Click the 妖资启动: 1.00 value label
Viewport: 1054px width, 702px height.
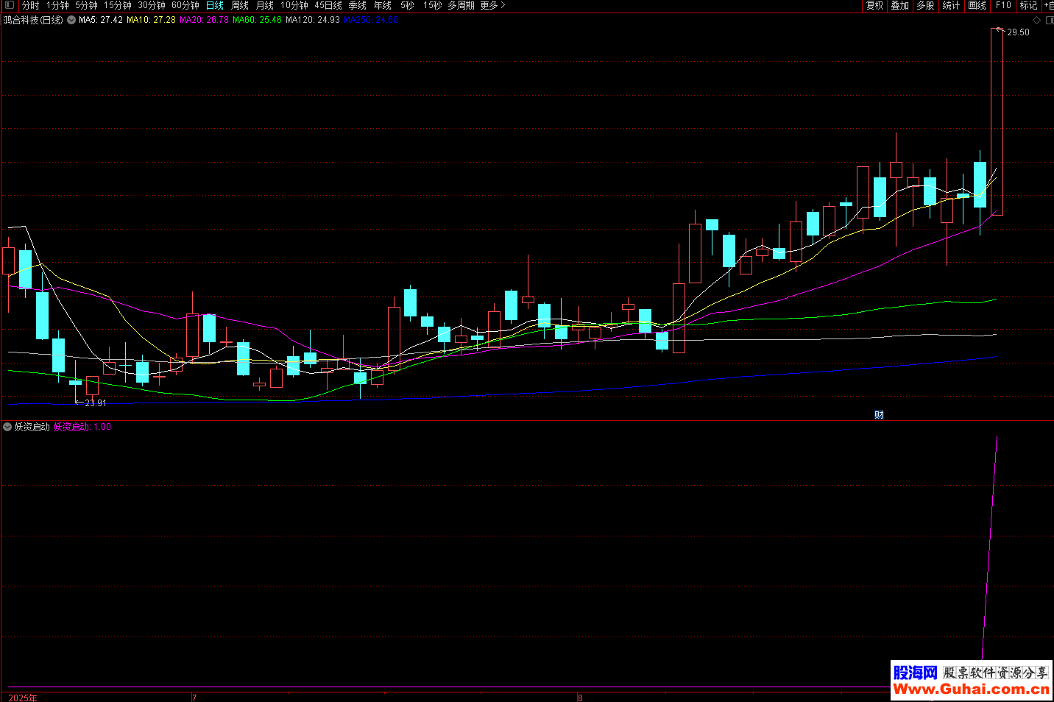coord(82,427)
